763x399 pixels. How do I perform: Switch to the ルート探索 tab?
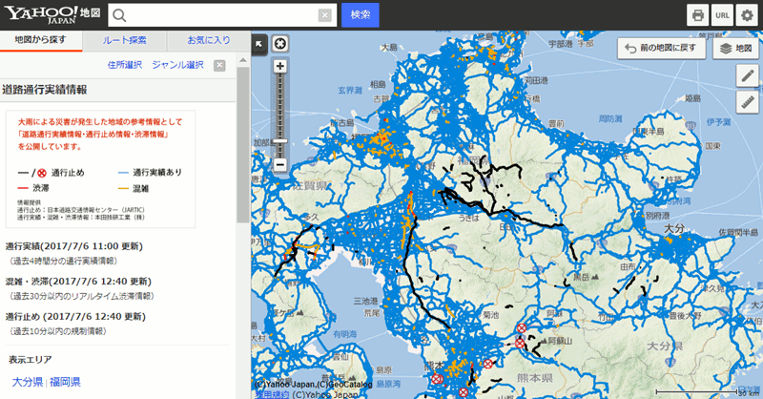(x=124, y=40)
